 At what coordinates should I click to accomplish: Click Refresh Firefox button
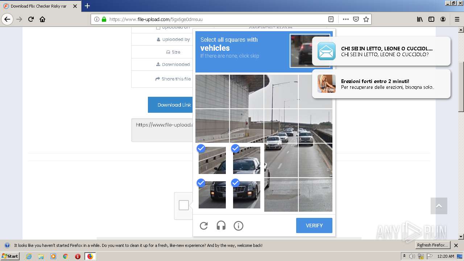[x=432, y=245]
